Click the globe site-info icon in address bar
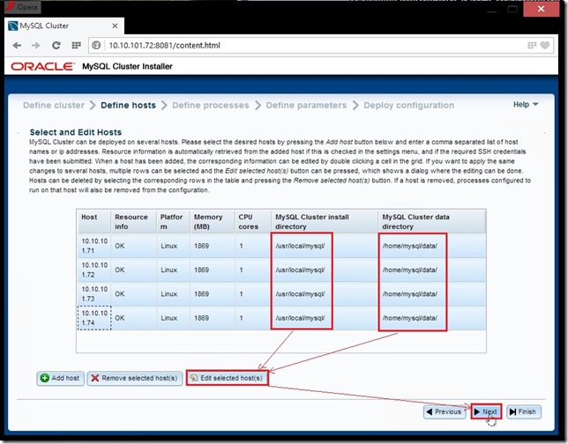This screenshot has height=444, width=568. pyautogui.click(x=96, y=45)
